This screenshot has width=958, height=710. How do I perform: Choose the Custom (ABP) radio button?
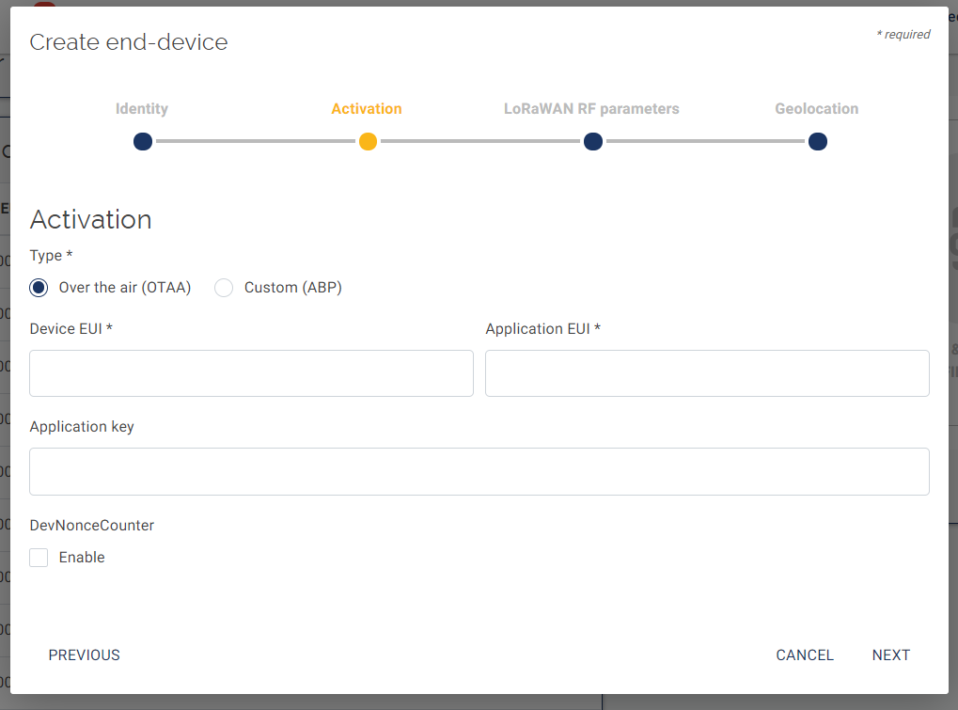[x=224, y=288]
